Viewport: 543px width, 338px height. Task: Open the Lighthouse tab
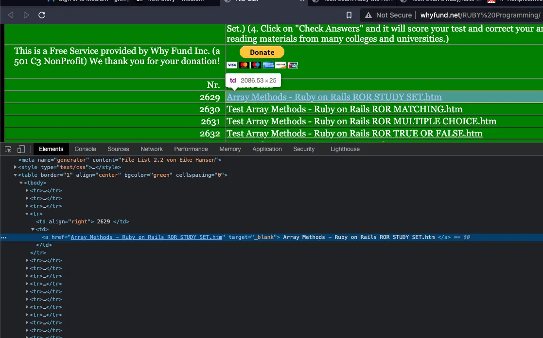[345, 149]
